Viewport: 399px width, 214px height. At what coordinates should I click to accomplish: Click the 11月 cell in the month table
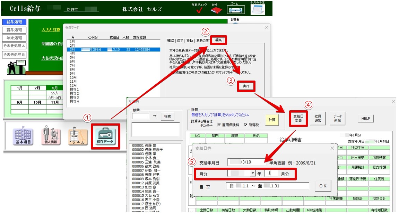(55, 102)
